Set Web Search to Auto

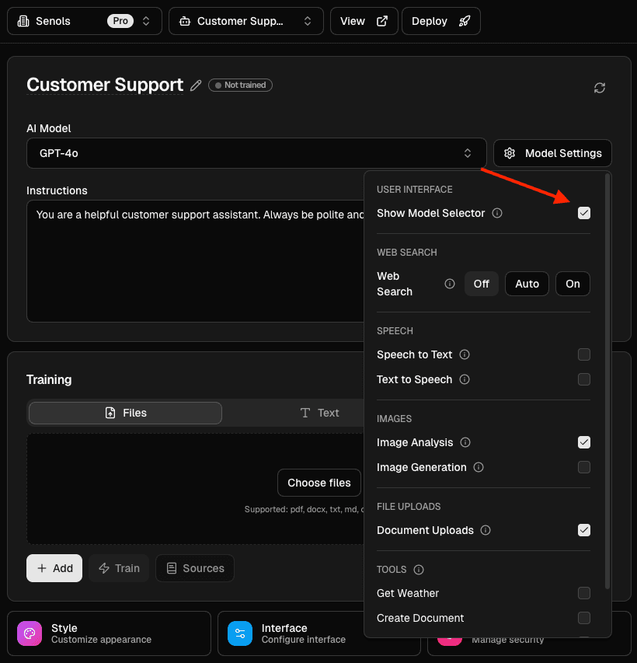pyautogui.click(x=527, y=284)
